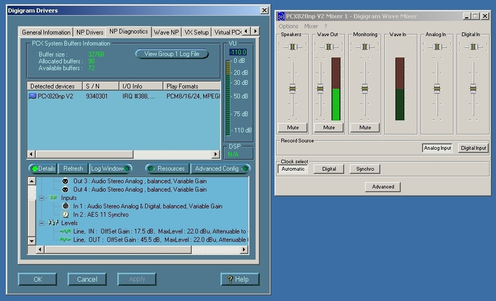The height and width of the screenshot is (301, 496).
Task: Click the Digital In volume fader handle
Action: tap(473, 88)
